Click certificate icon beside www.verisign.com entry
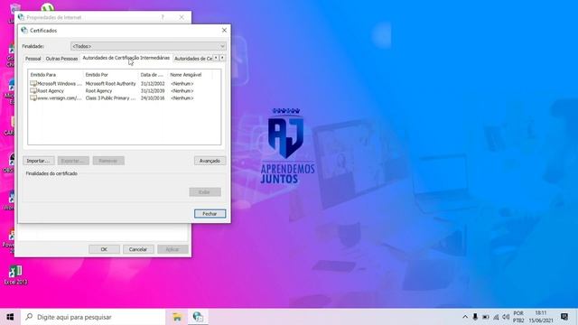Viewport: 578px width, 325px height. [33, 98]
